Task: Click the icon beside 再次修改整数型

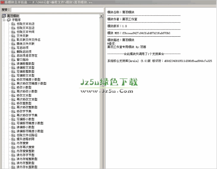Action: click(13, 107)
